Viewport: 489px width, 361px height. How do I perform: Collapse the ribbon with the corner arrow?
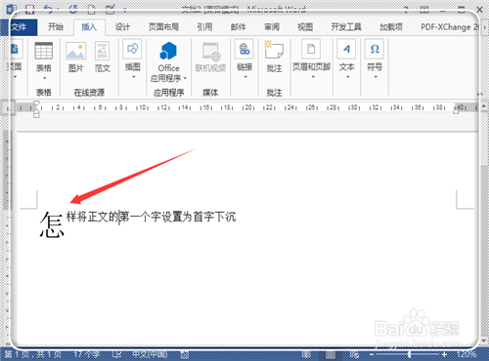point(479,94)
